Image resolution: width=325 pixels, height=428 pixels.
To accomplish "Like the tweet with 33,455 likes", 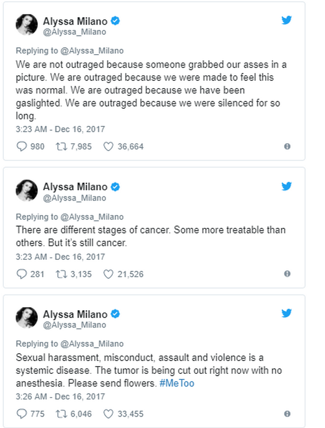I will pos(108,414).
